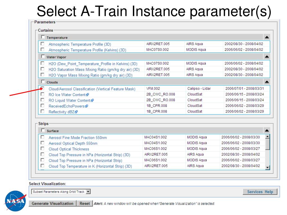The width and height of the screenshot is (287, 215).
Task: Click the Surface list scrollbar thumb
Action: (x=268, y=144)
